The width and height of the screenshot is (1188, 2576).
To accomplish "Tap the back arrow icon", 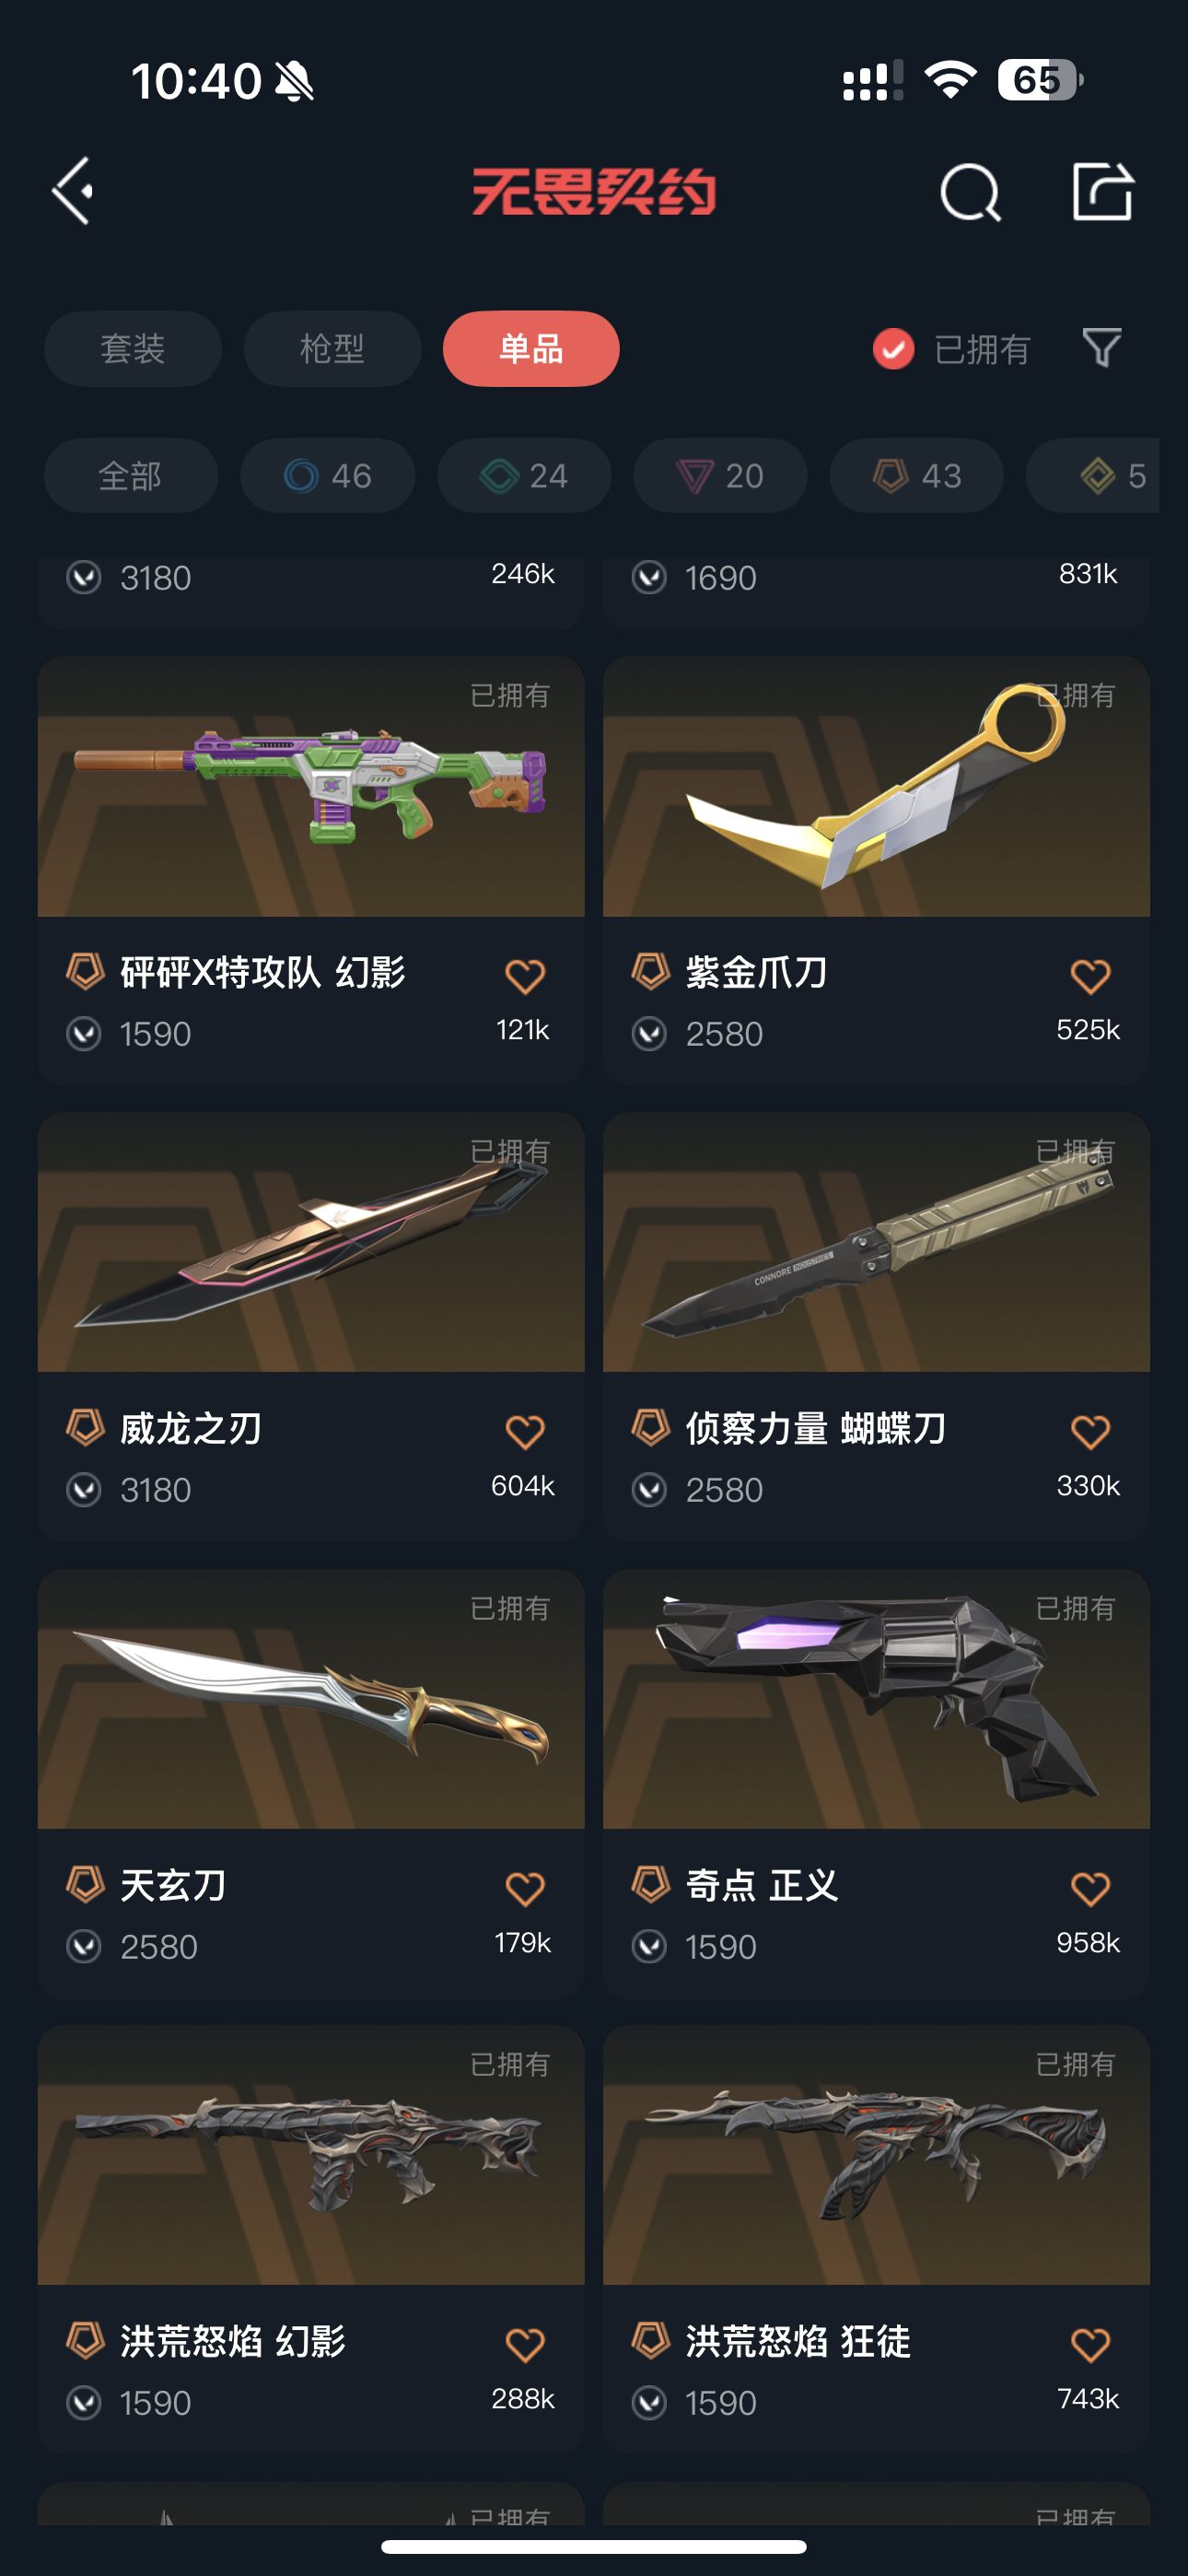I will point(73,190).
